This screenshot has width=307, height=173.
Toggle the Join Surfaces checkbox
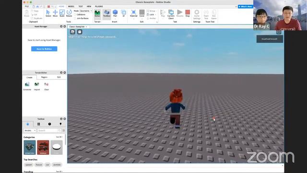click(x=81, y=18)
